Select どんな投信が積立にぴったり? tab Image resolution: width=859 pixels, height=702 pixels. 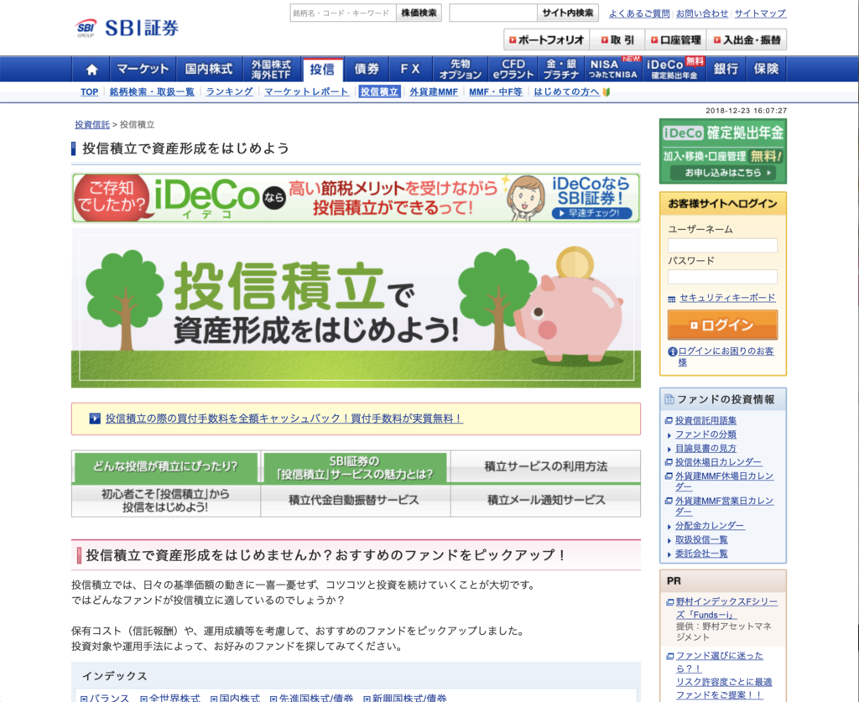(x=166, y=466)
